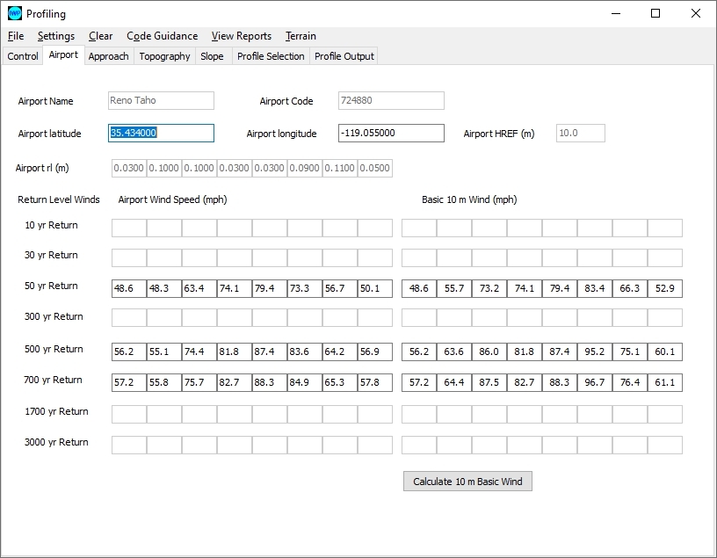Screen dimensions: 717x558
Task: Click first 50 yr Return airport wind cell
Action: pyautogui.click(x=128, y=288)
